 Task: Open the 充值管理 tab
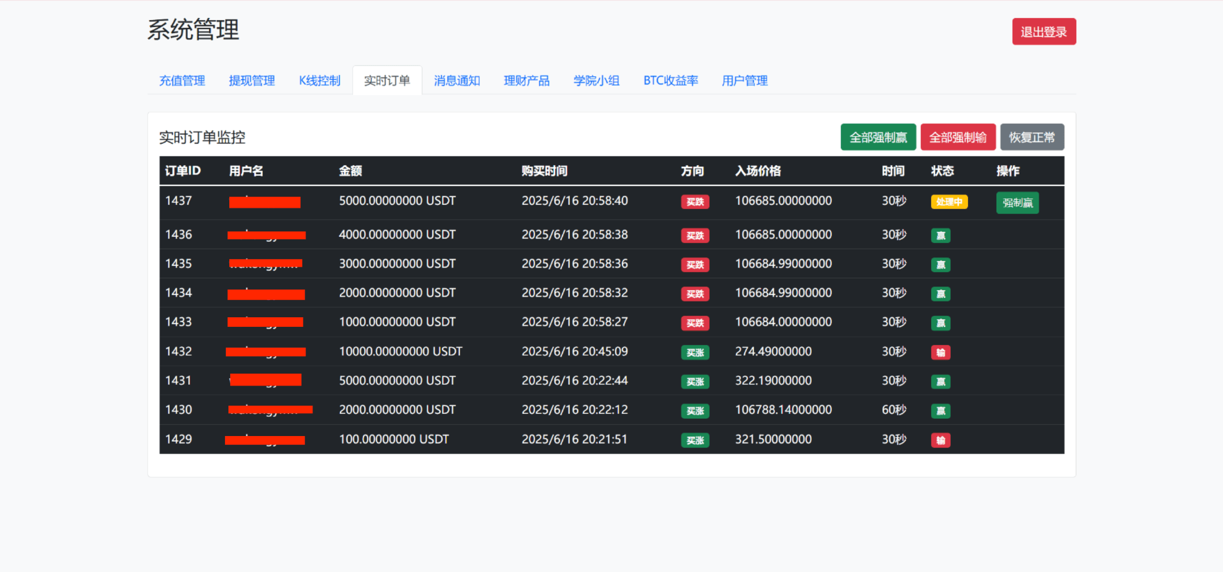pyautogui.click(x=182, y=81)
